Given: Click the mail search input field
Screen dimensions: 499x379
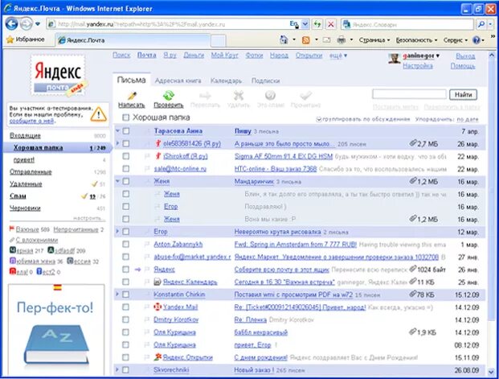Looking at the screenshot, I should coord(409,94).
